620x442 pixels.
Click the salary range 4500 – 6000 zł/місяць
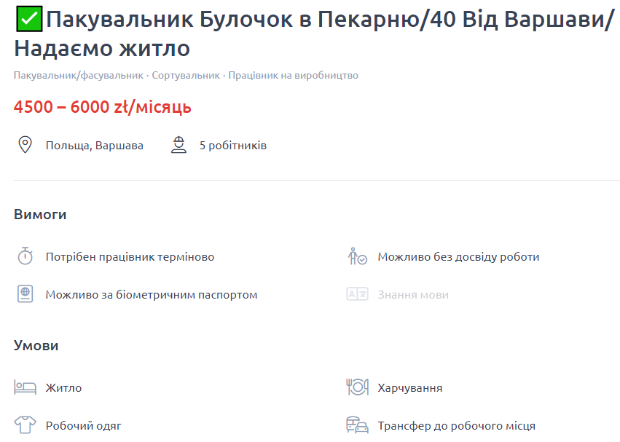pos(101,107)
